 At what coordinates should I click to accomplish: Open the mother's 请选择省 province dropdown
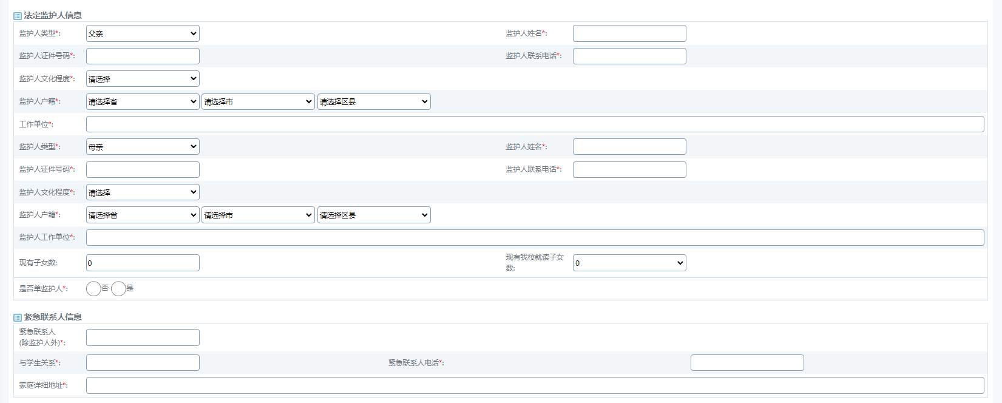tap(143, 215)
